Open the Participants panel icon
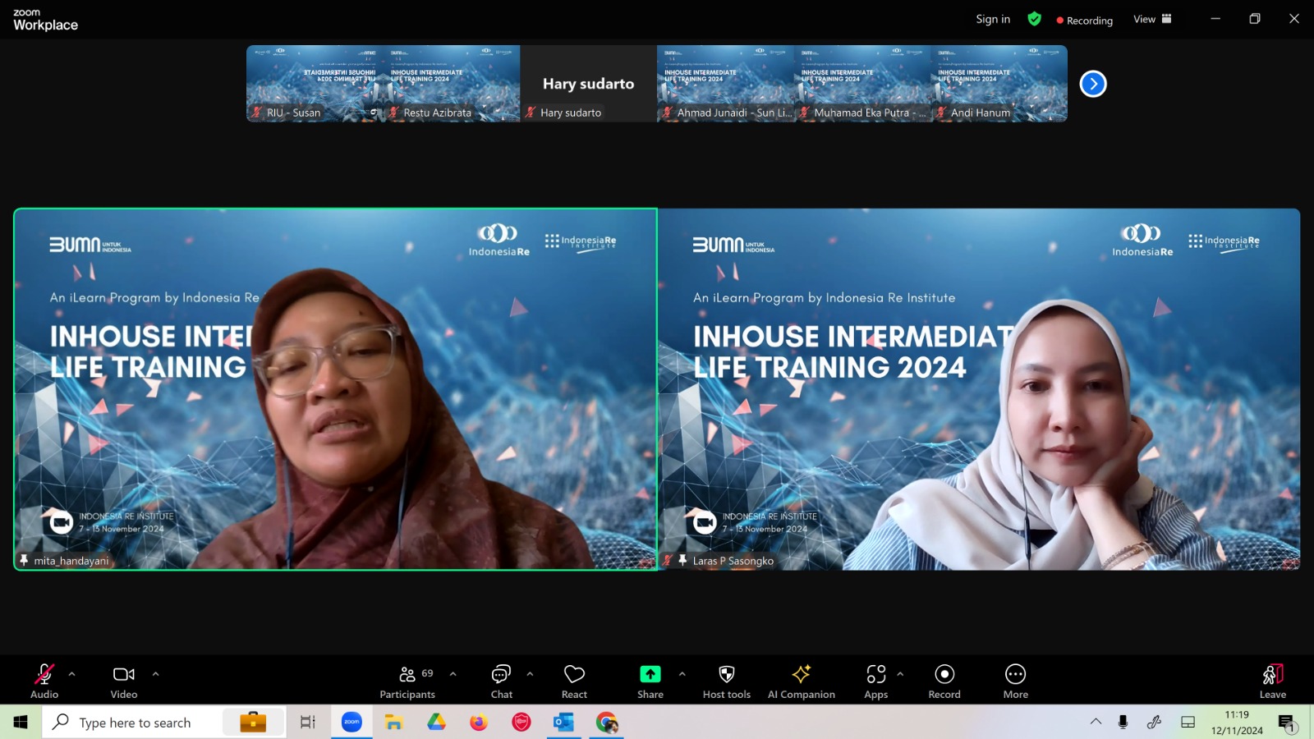 [407, 674]
